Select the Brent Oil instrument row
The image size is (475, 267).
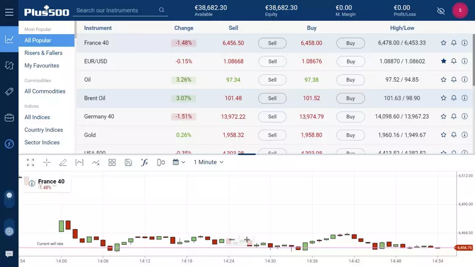pos(274,98)
